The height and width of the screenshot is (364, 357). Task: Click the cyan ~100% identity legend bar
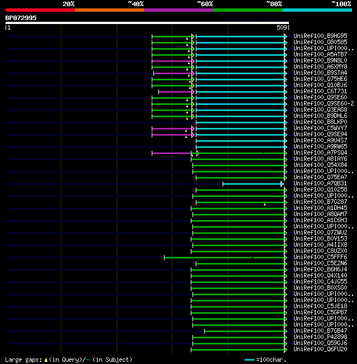click(317, 10)
